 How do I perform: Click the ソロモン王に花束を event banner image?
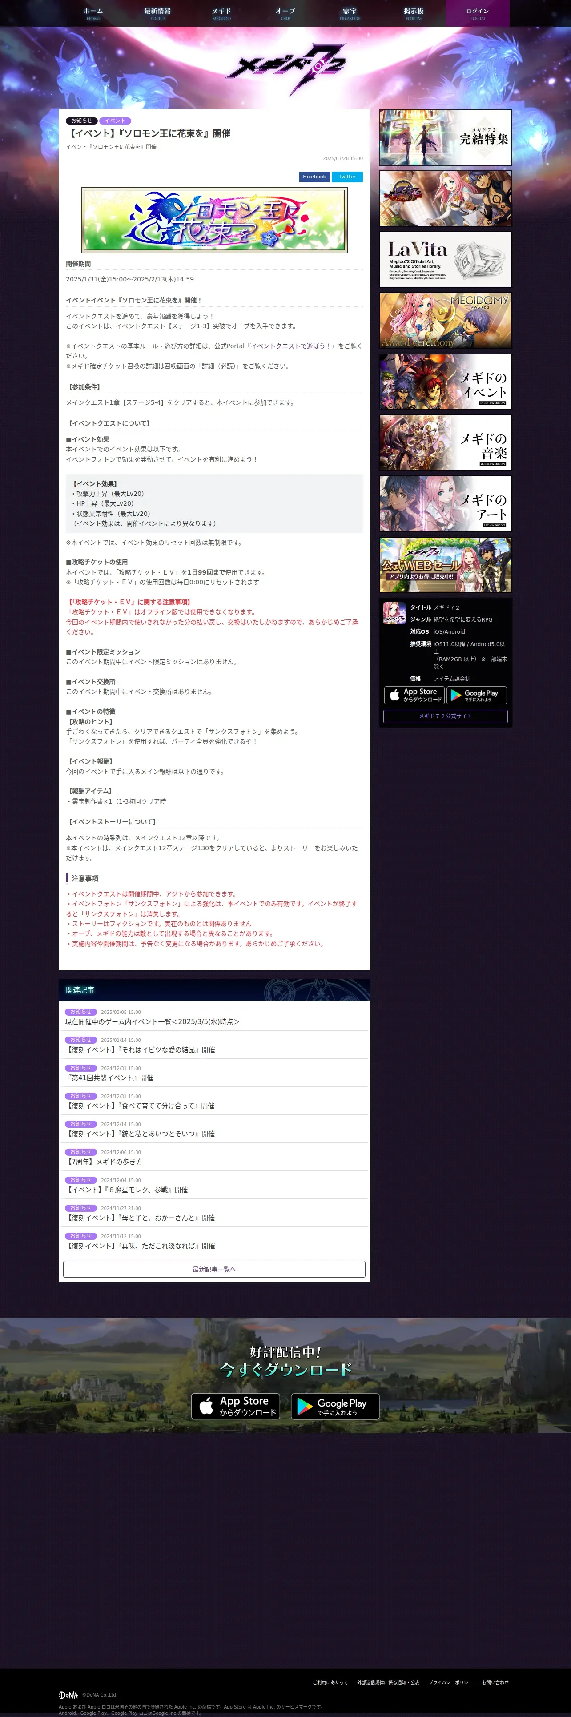[214, 220]
